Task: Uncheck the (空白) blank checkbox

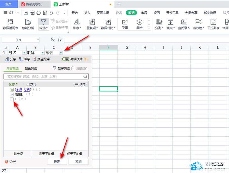Action: coord(12,94)
